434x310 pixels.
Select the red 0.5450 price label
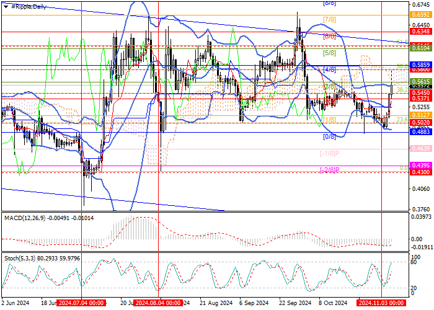click(421, 93)
